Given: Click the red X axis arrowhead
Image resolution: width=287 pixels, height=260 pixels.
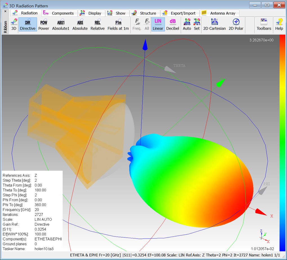Looking at the screenshot, I should (x=261, y=212).
